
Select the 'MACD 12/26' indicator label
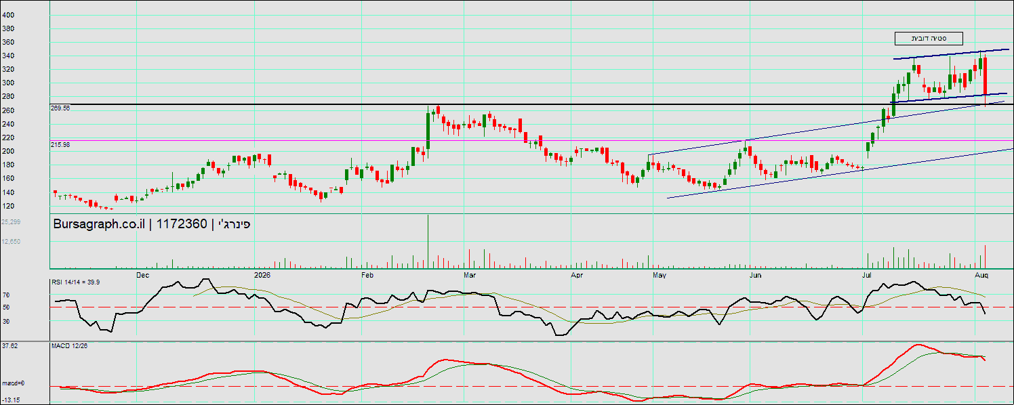click(70, 345)
